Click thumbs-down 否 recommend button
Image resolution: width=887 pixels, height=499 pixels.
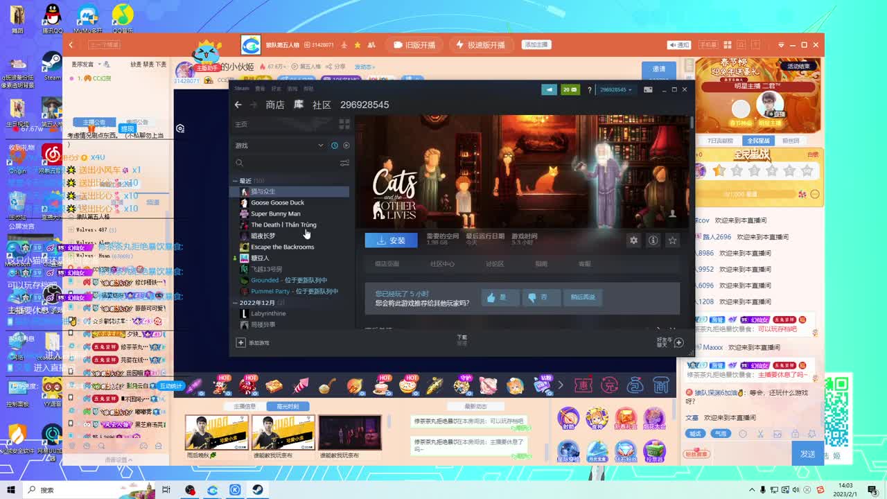(x=541, y=297)
